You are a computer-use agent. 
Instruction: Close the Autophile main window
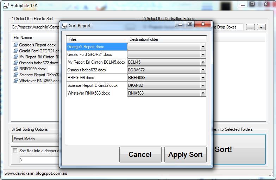point(265,4)
